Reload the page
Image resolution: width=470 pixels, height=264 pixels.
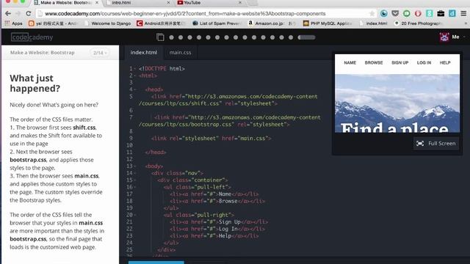29,13
